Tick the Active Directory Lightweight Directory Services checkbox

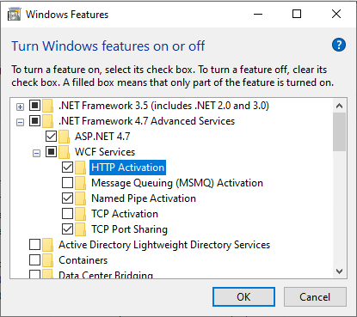34,245
